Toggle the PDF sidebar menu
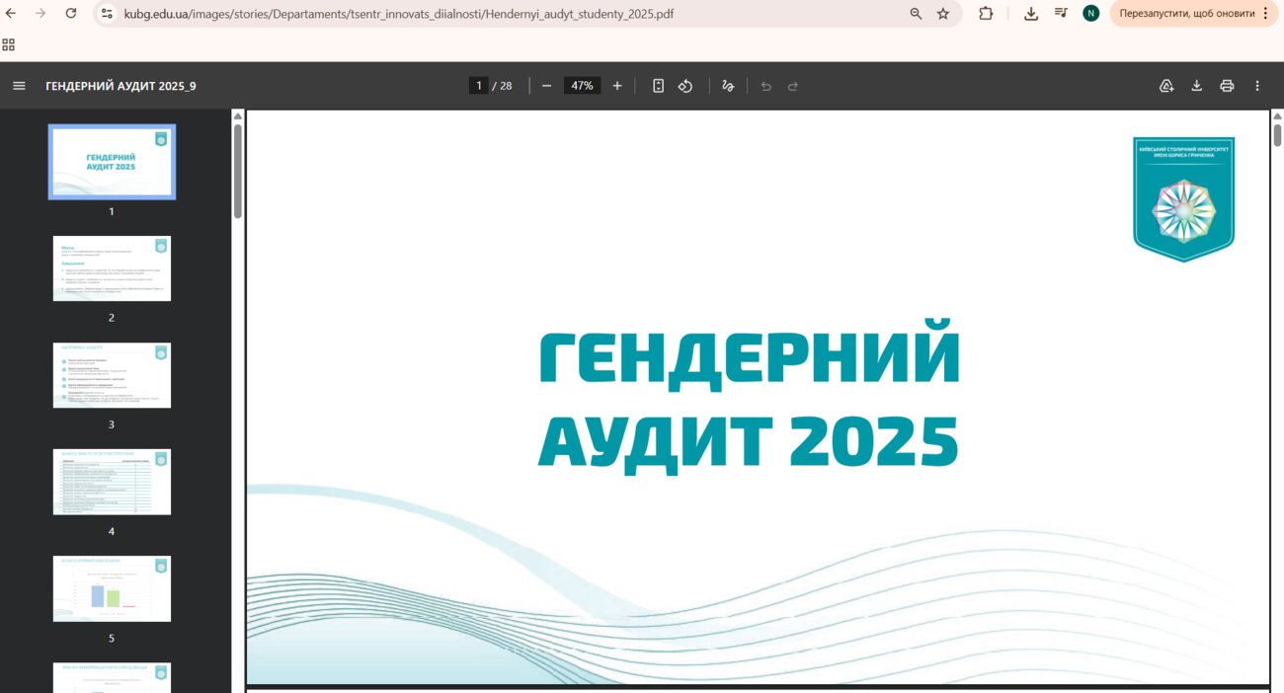The height and width of the screenshot is (693, 1284). pos(19,86)
